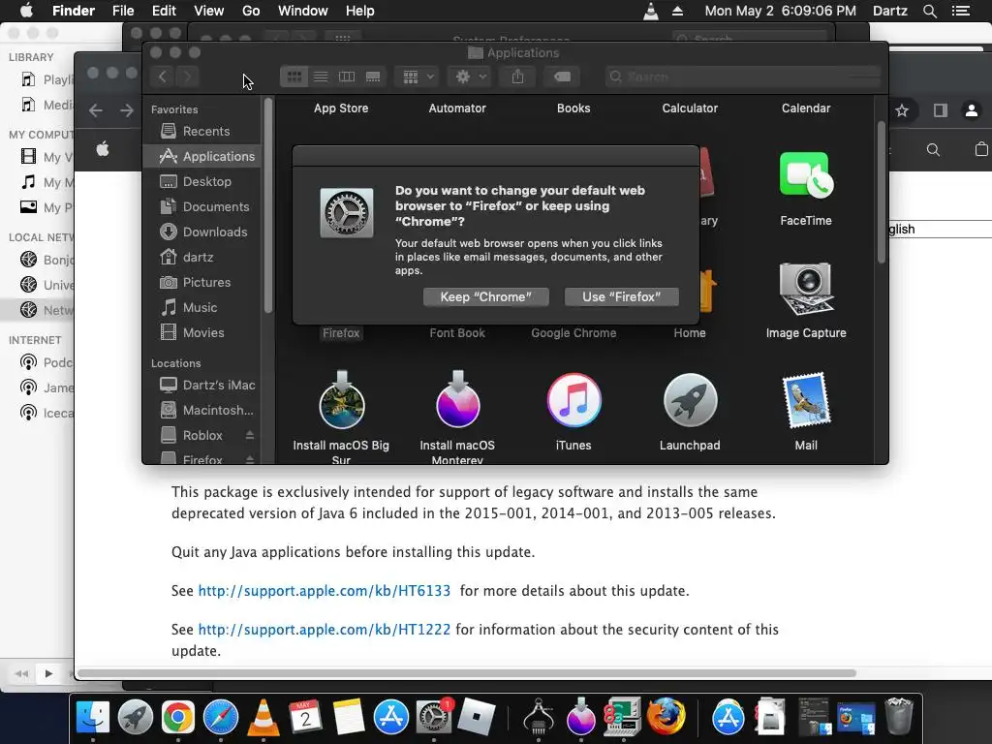Open Safari from the Dock
This screenshot has width=992, height=744.
click(220, 718)
